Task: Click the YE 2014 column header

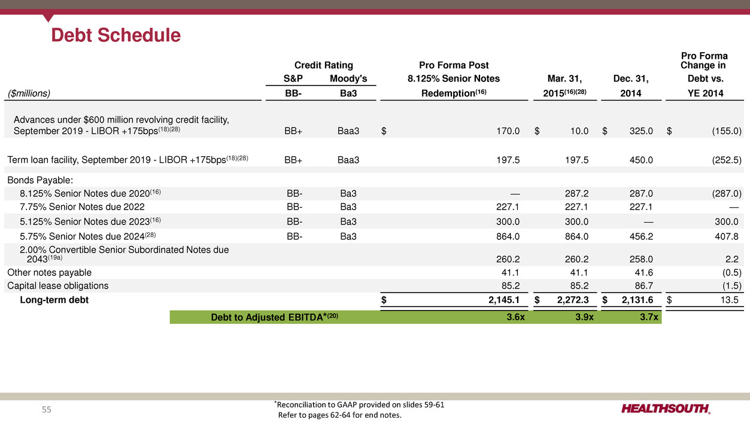Action: click(704, 93)
